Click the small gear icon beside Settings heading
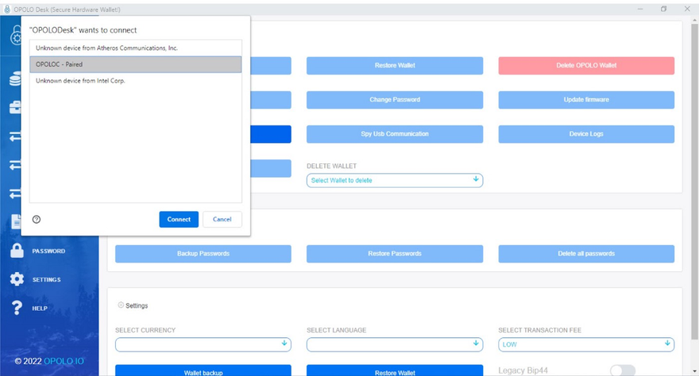 pyautogui.click(x=121, y=305)
